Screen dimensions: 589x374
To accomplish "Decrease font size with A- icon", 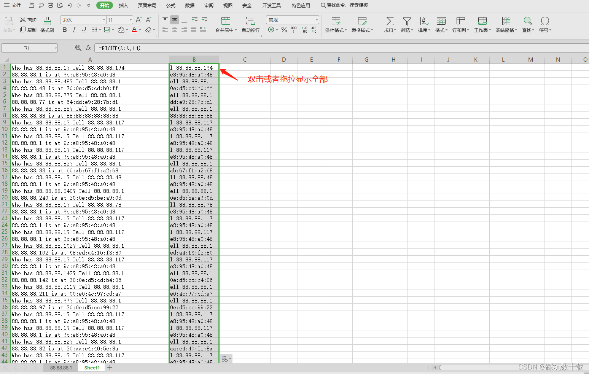I will pos(149,20).
